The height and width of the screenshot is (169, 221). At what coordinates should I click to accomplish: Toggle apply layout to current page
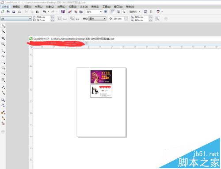[77, 19]
